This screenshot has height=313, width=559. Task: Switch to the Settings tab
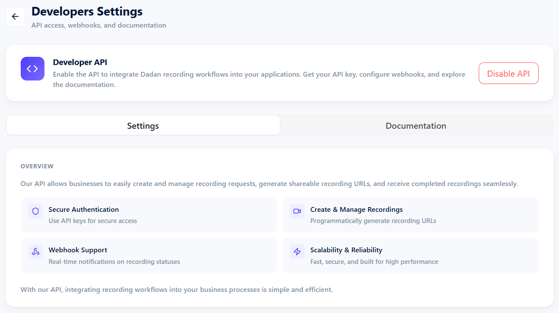click(x=143, y=125)
